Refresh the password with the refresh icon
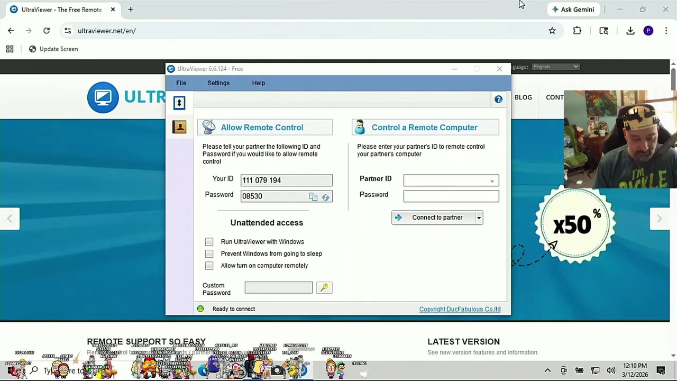This screenshot has width=677, height=381. (x=325, y=197)
